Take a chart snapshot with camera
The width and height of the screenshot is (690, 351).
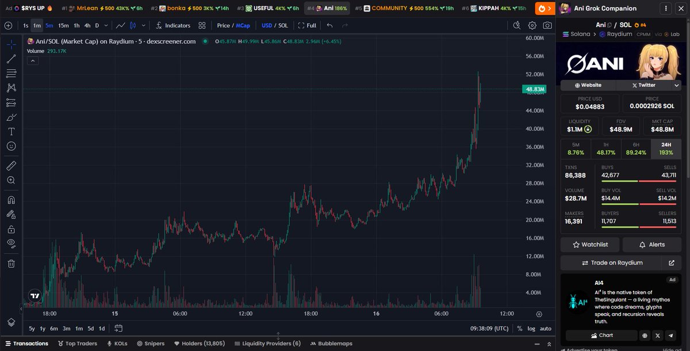[547, 25]
